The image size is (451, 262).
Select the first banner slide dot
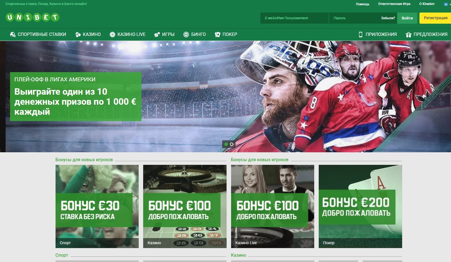pyautogui.click(x=226, y=144)
